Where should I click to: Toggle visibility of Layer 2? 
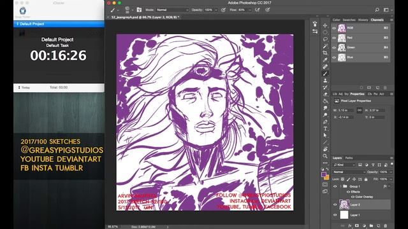click(x=335, y=205)
